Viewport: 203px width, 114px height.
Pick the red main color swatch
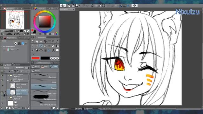tap(36, 58)
